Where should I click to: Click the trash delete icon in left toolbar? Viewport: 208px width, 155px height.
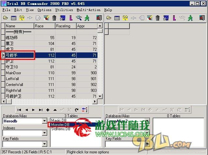click(x=54, y=18)
